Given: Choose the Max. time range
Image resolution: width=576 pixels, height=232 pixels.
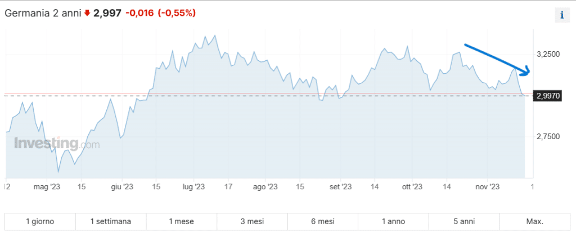Looking at the screenshot, I should [x=534, y=221].
